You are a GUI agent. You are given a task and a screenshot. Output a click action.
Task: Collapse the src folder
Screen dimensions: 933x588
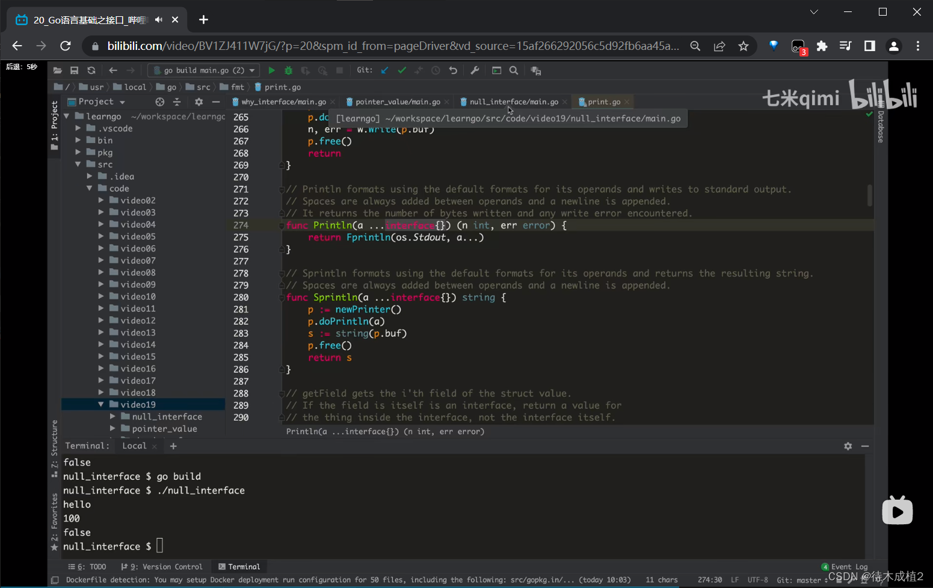[x=78, y=164]
